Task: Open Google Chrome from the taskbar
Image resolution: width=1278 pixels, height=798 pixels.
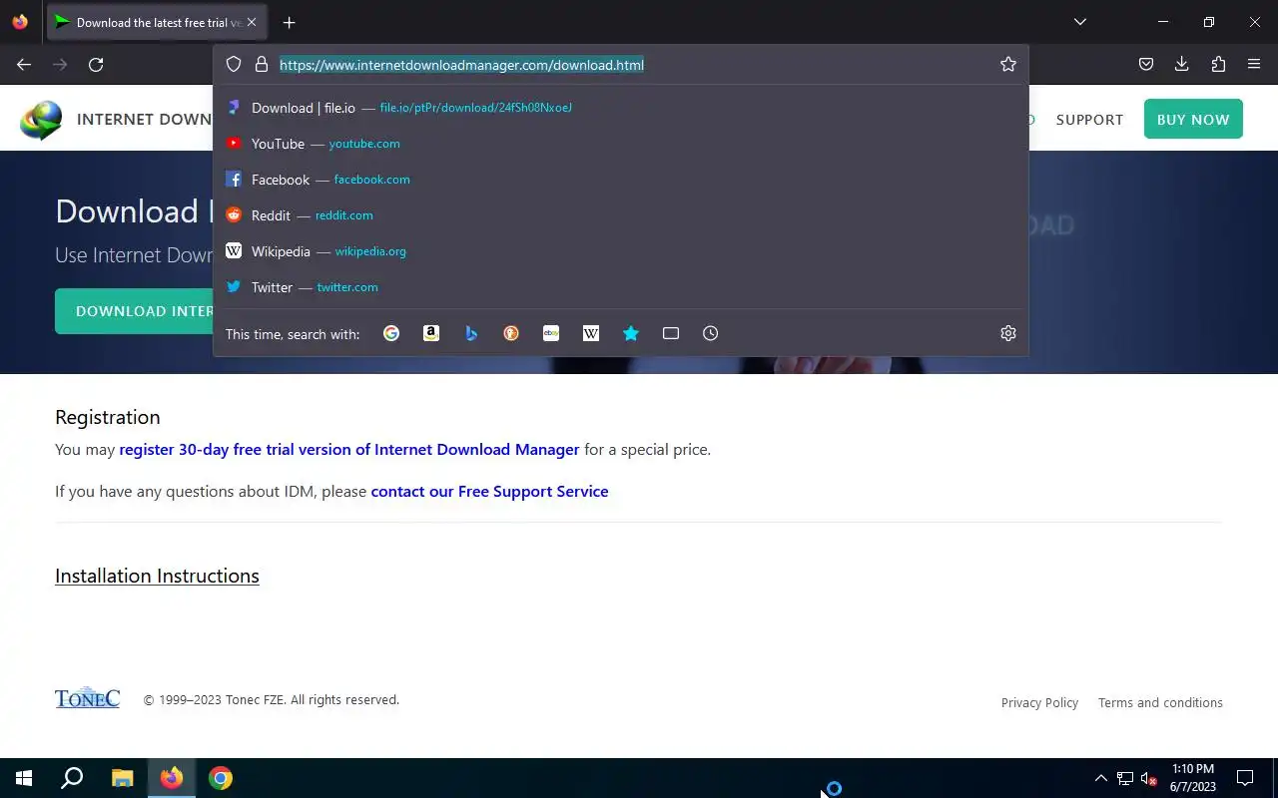Action: coord(221,778)
